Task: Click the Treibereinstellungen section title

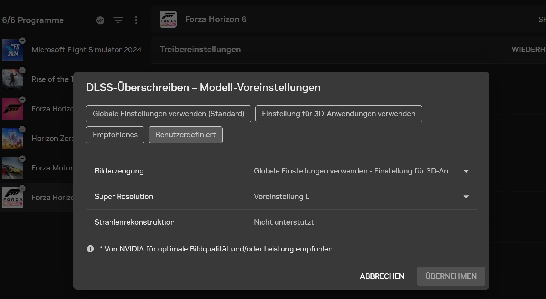Action: [x=200, y=49]
